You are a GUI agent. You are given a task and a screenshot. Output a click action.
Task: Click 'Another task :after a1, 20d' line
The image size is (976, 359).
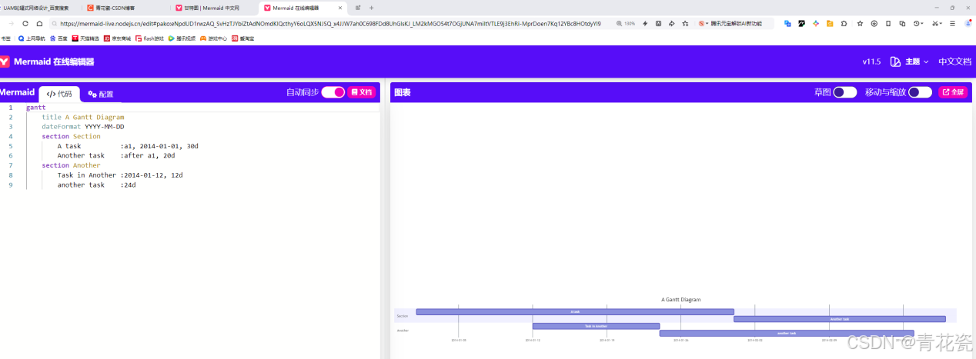116,155
